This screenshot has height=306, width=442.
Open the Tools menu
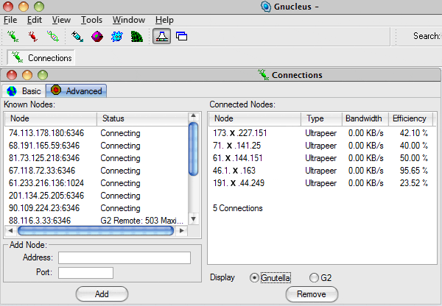click(91, 20)
